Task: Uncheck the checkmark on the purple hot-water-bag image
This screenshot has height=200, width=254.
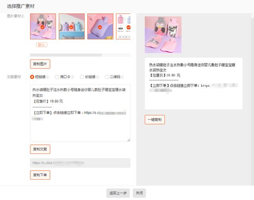Action: pyautogui.click(x=100, y=27)
